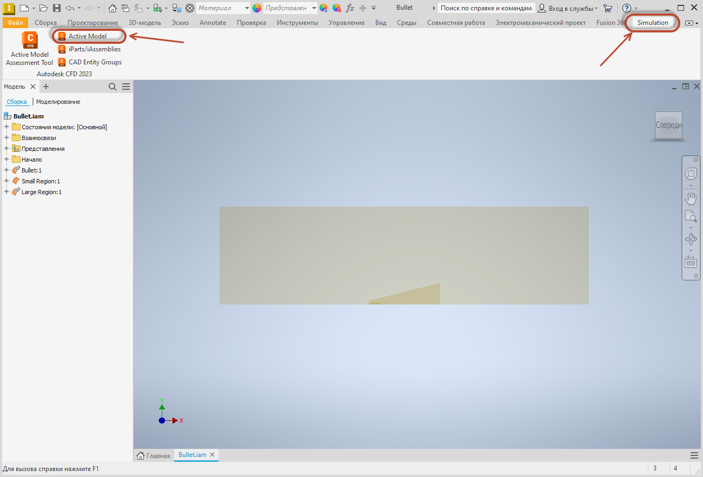Open the Эскиз ribbon tab

(180, 23)
